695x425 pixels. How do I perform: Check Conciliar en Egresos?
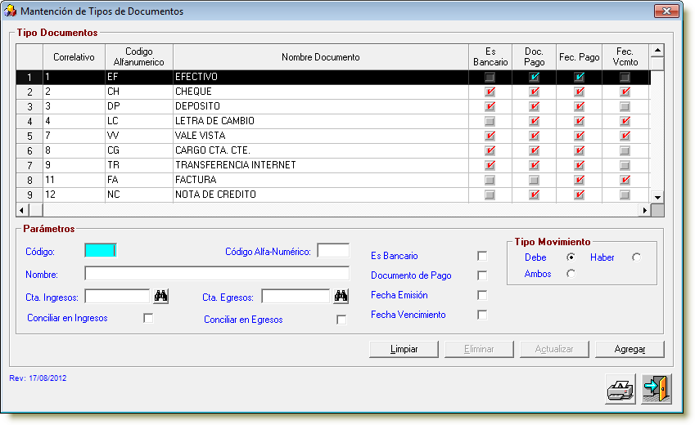click(341, 320)
